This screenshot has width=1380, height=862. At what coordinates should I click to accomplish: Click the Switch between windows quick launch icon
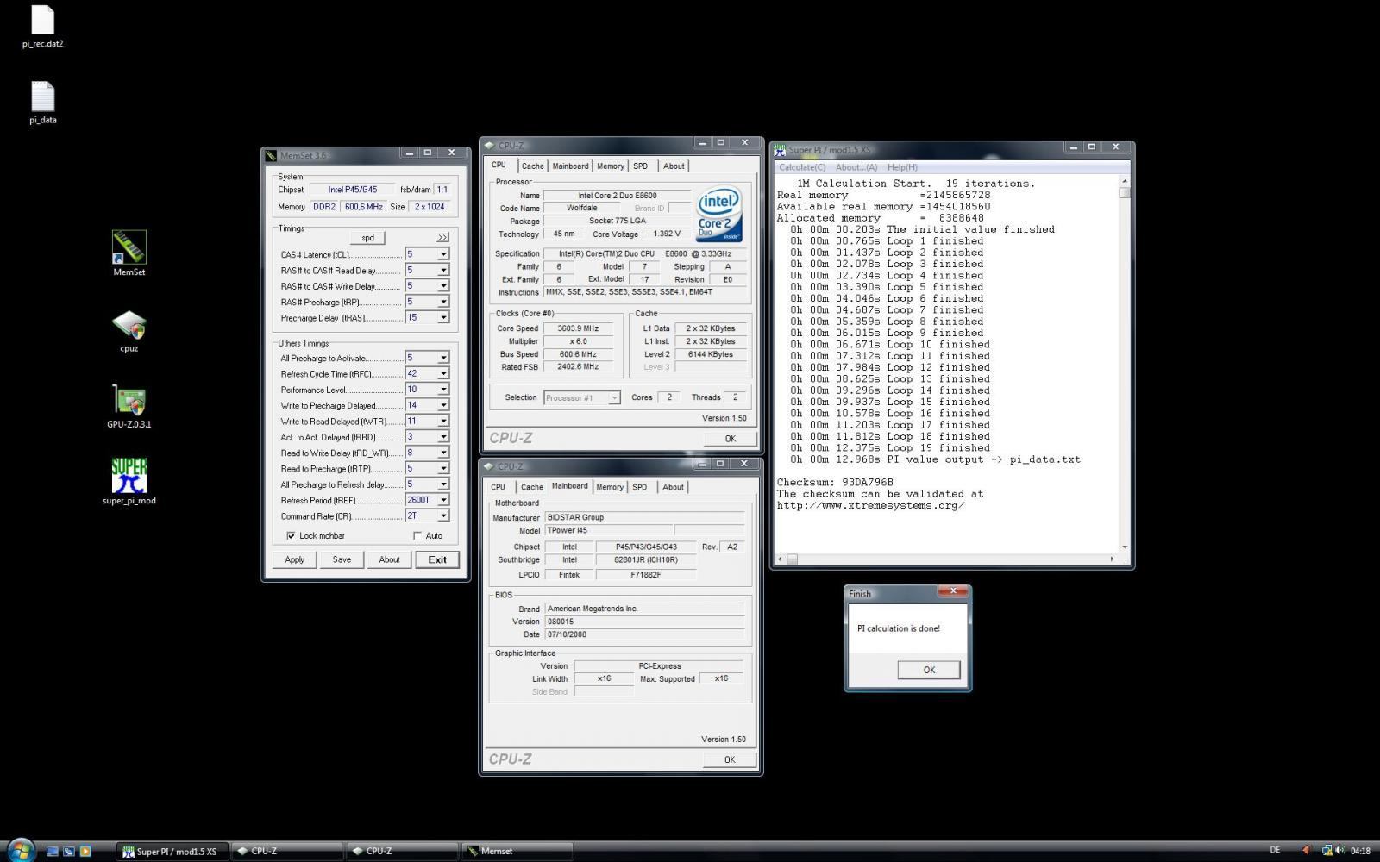point(68,851)
